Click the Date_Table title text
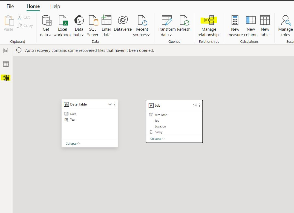 (78, 104)
